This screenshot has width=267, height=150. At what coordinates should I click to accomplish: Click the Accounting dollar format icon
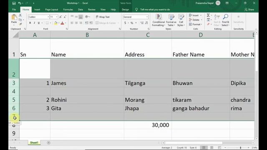pyautogui.click(x=125, y=23)
